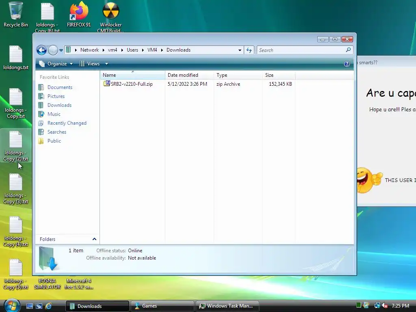Open the Windows Start orb
This screenshot has height=312, width=416.
pyautogui.click(x=12, y=305)
